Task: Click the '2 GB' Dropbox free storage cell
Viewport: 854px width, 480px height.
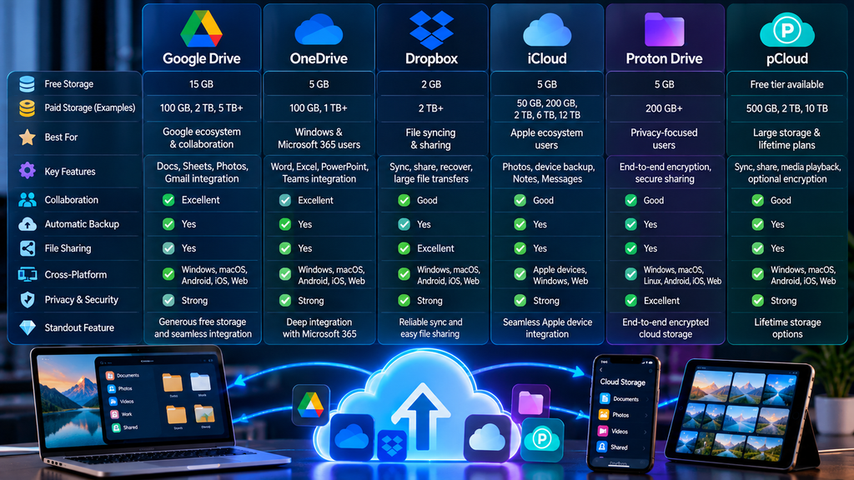Action: point(431,84)
